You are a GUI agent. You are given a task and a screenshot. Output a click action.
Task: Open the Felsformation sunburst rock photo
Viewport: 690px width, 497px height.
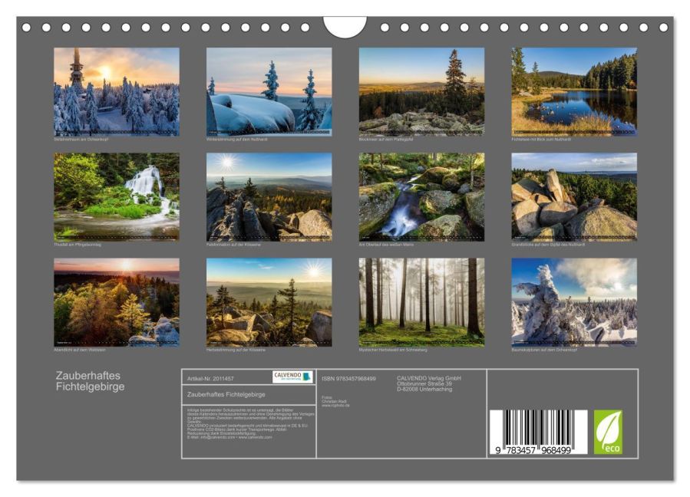[269, 196]
